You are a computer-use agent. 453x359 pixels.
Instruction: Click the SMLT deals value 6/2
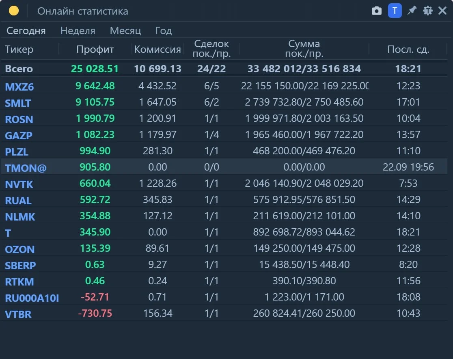[x=211, y=102]
